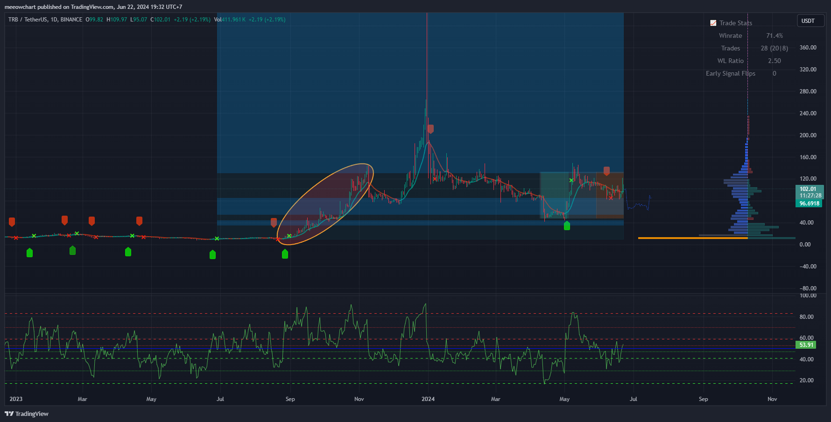Click the 80.00 RSI axis label

point(807,317)
